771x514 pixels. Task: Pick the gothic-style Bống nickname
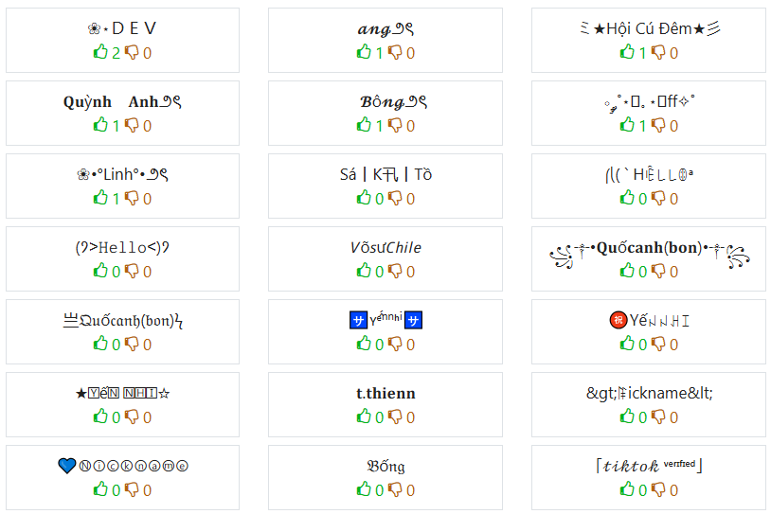tap(385, 466)
